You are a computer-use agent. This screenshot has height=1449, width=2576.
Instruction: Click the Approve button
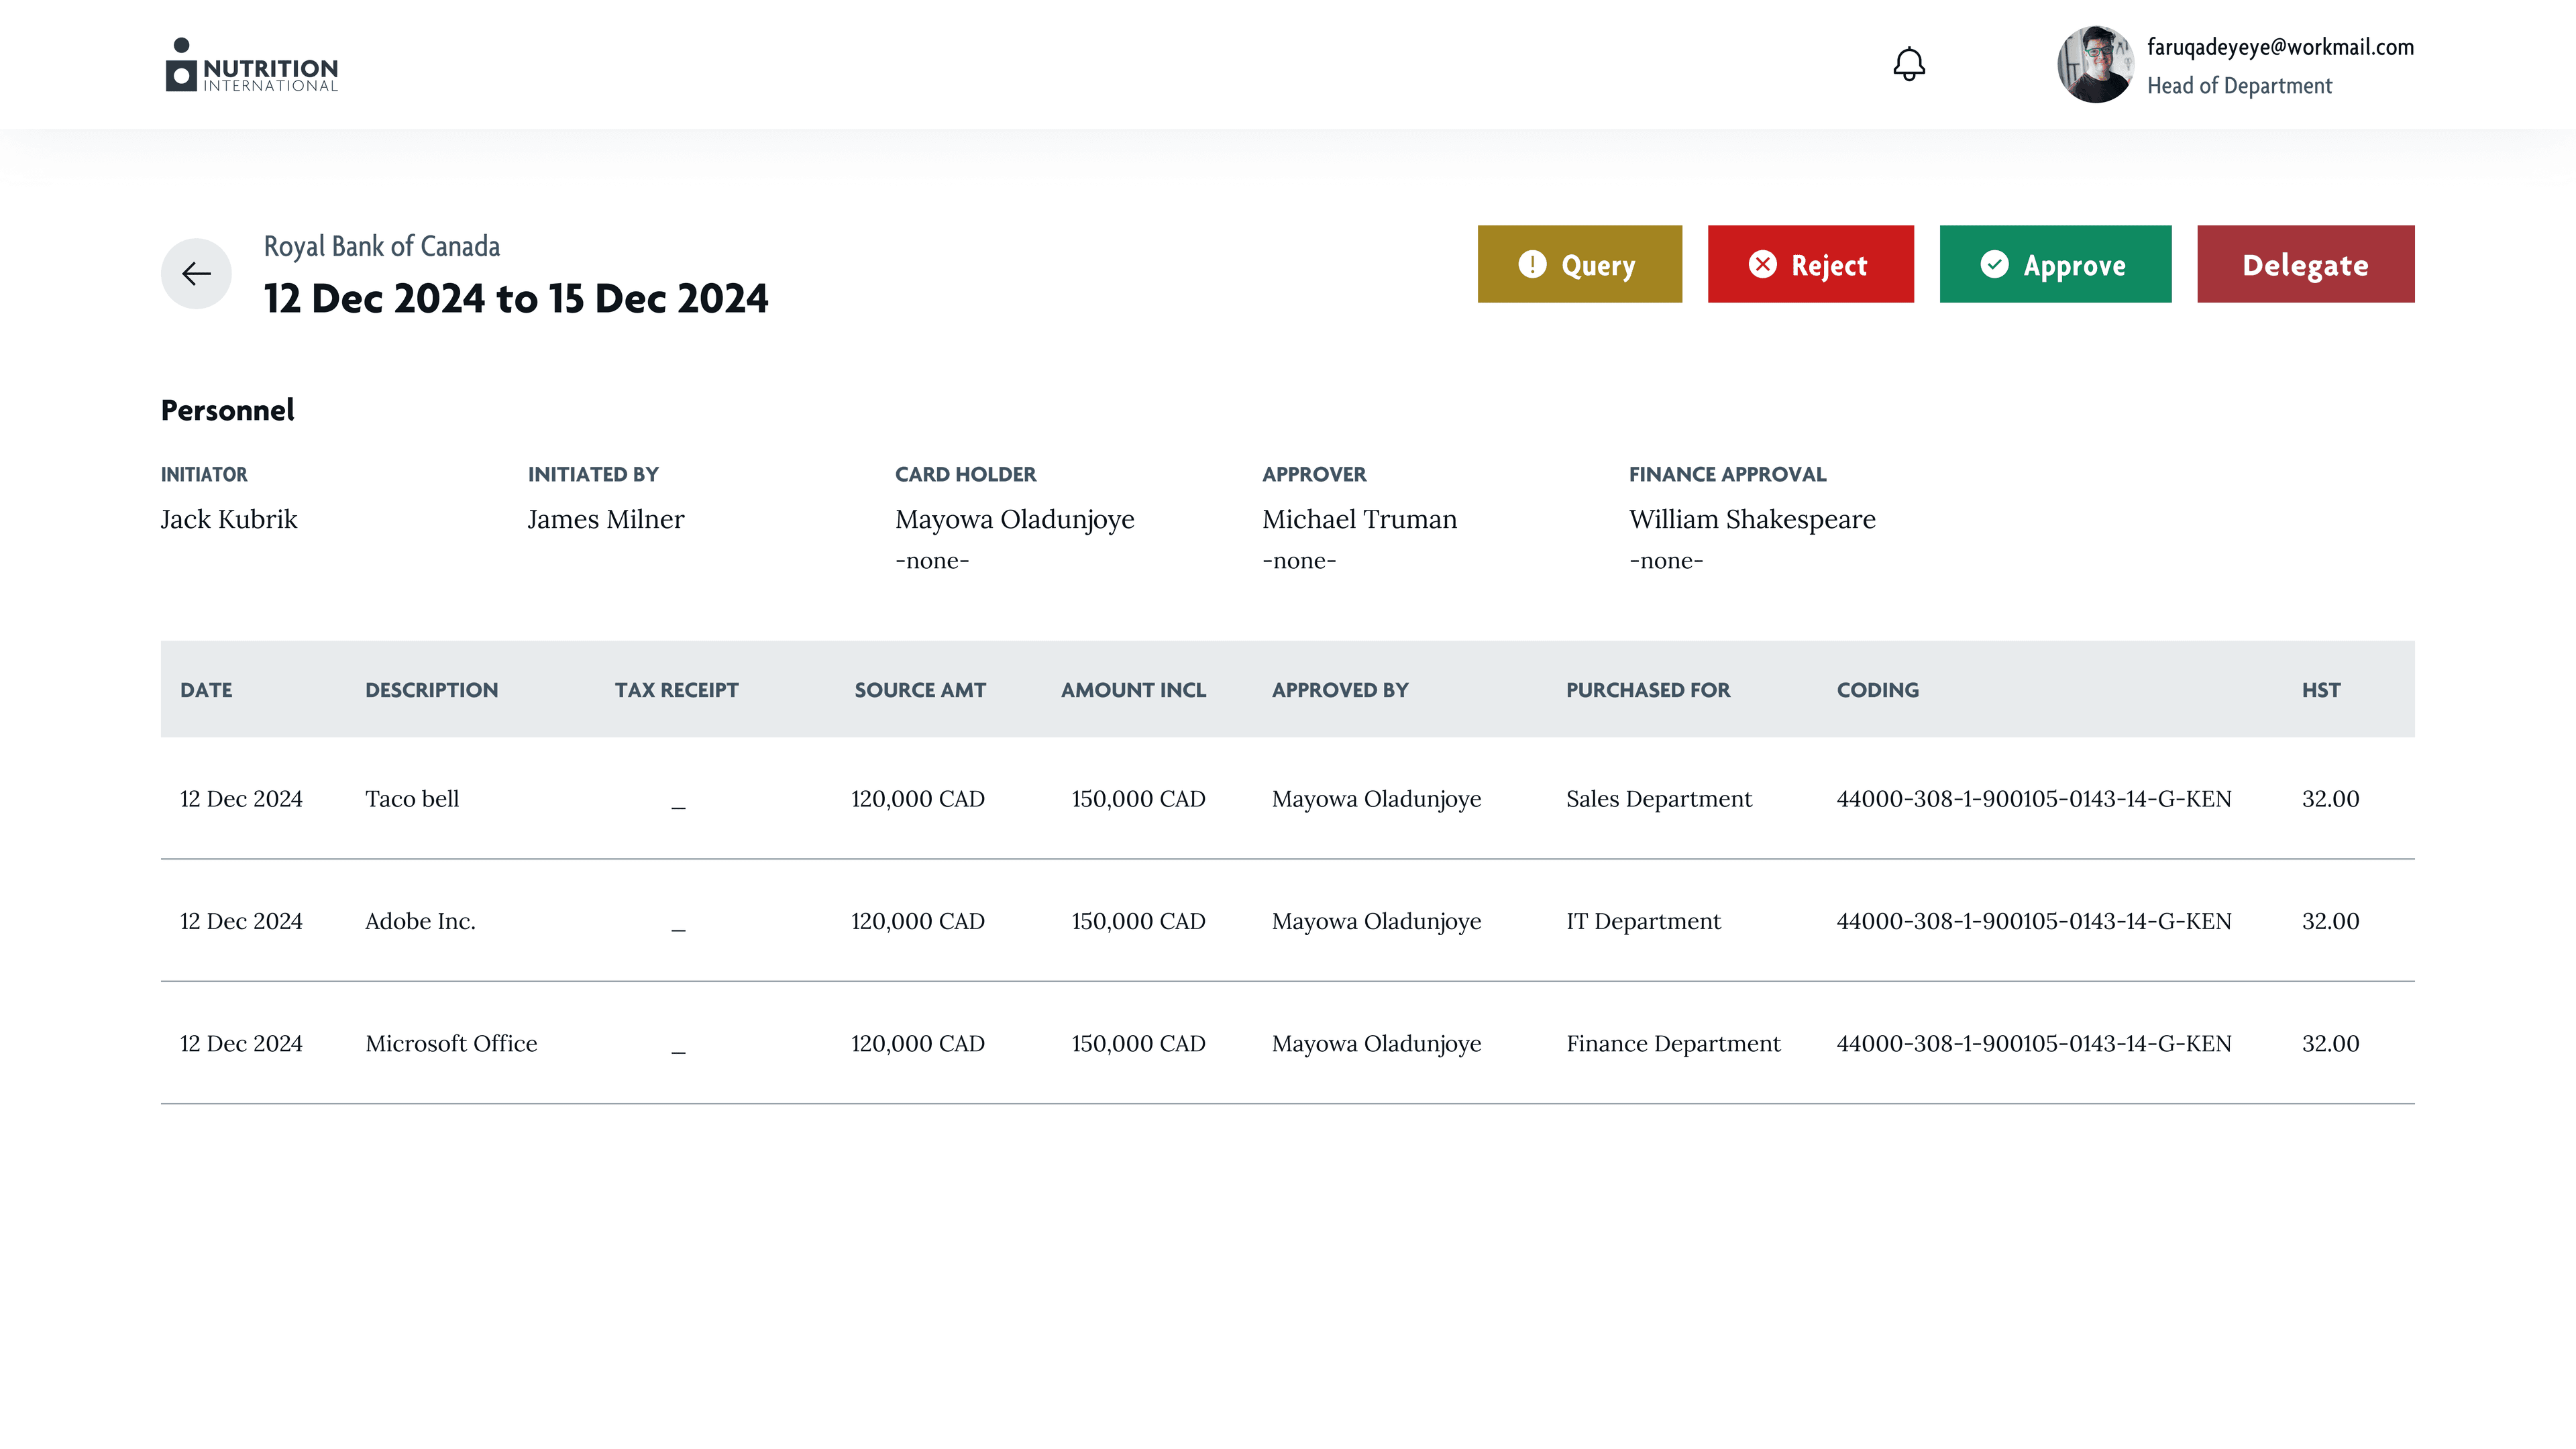tap(2056, 264)
